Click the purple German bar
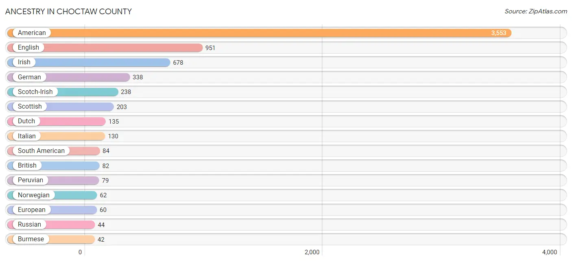 69,77
